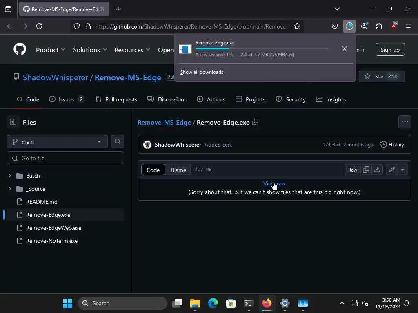Image resolution: width=418 pixels, height=313 pixels.
Task: List all open tabs dropdown arrow
Action: pyautogui.click(x=337, y=9)
